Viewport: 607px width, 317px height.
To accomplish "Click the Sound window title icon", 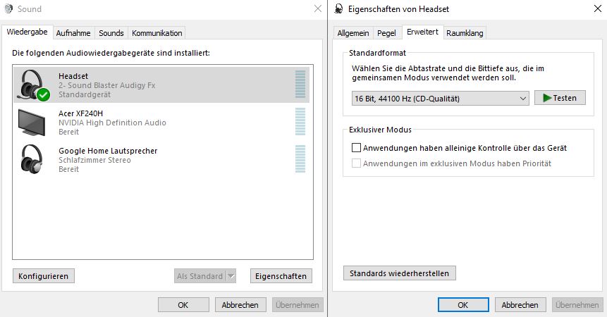I will [x=9, y=9].
